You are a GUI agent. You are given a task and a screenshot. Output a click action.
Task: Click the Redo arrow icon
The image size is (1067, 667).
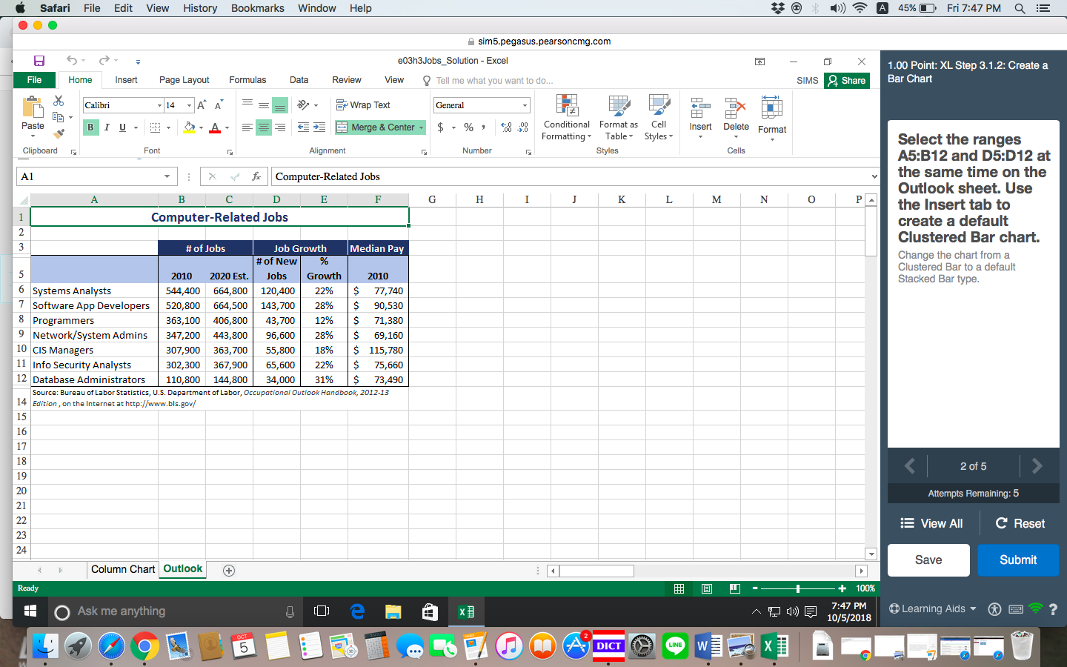coord(104,61)
